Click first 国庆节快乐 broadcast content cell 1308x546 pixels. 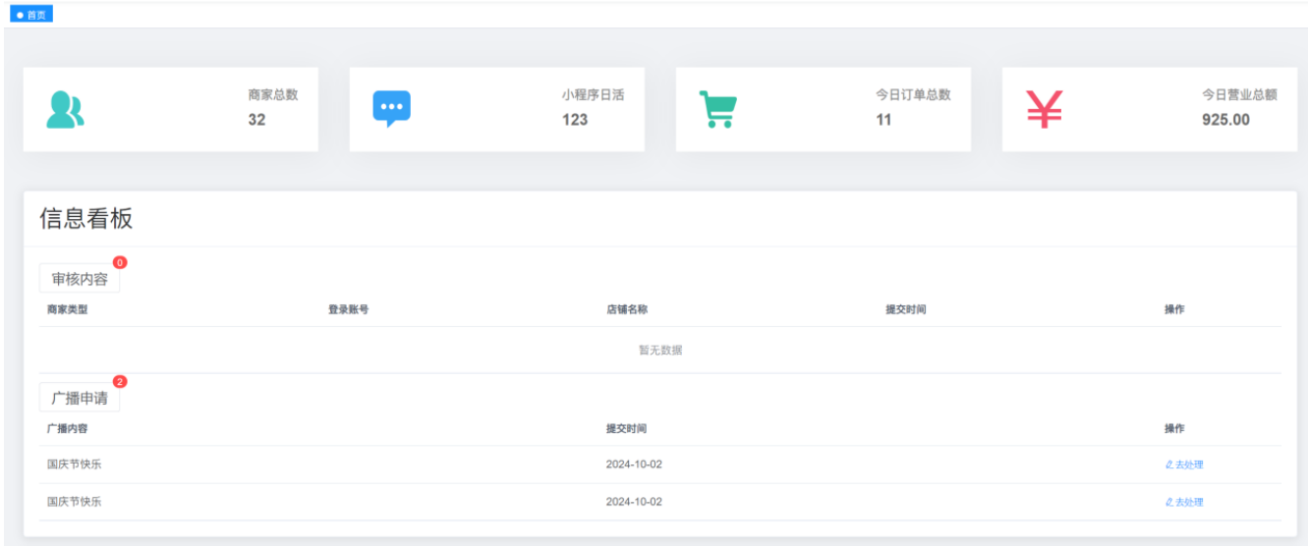click(x=74, y=464)
